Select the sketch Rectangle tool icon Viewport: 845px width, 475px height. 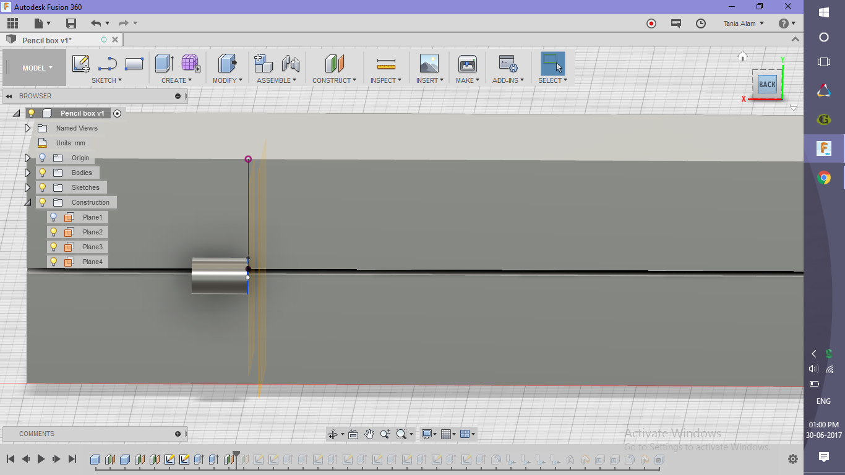(134, 64)
